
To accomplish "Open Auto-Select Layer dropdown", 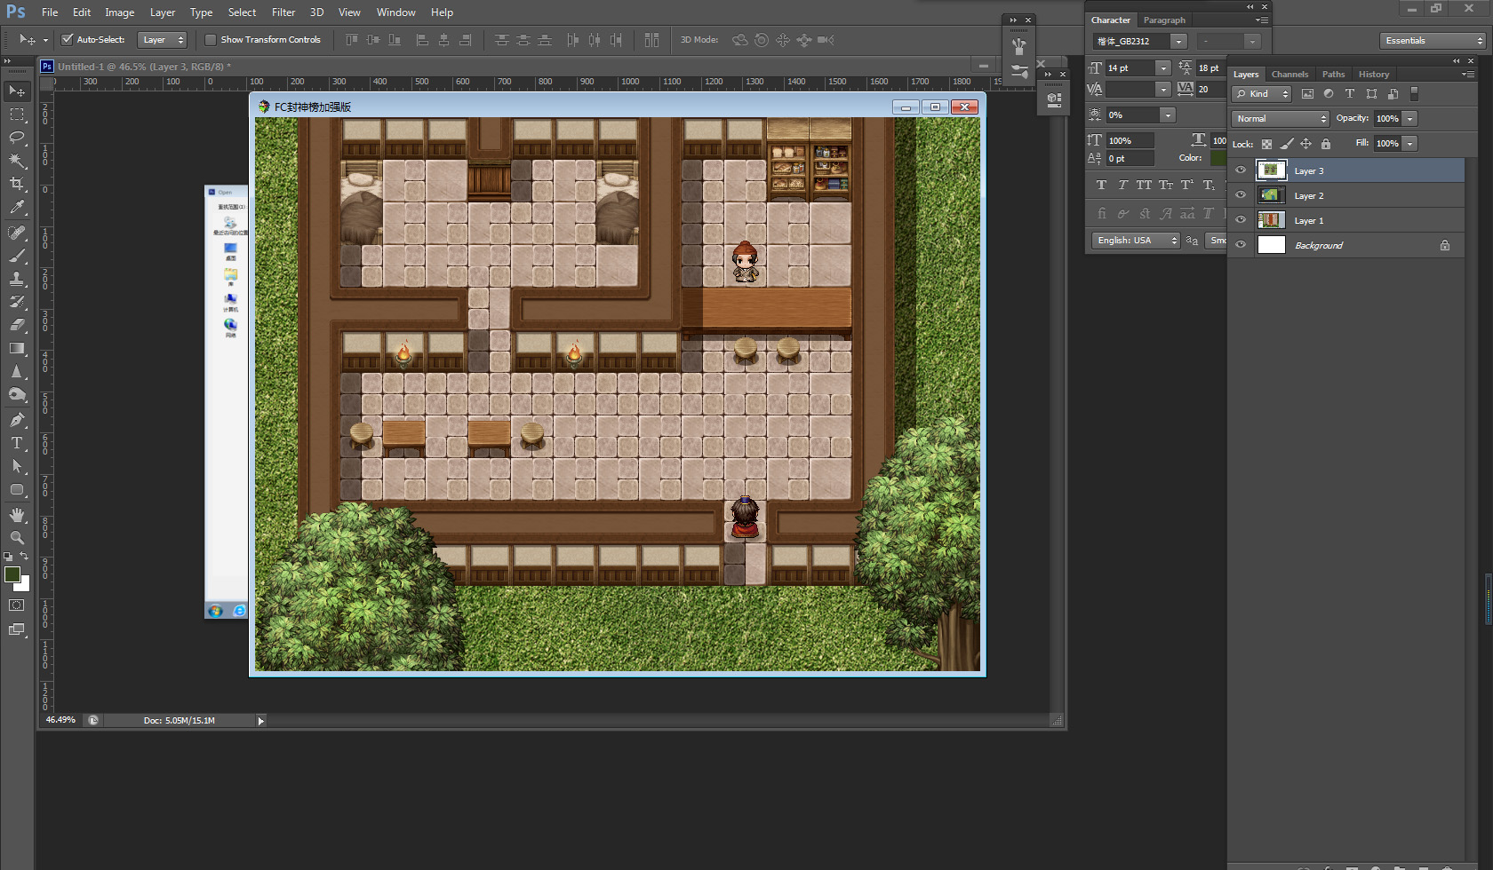I will pyautogui.click(x=163, y=40).
